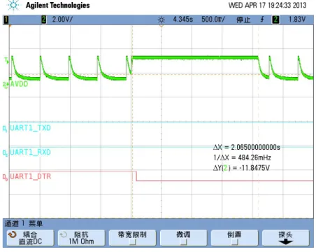
Task: Click the 1/ΔX = 484.26mHz readout
Action: tap(242, 157)
